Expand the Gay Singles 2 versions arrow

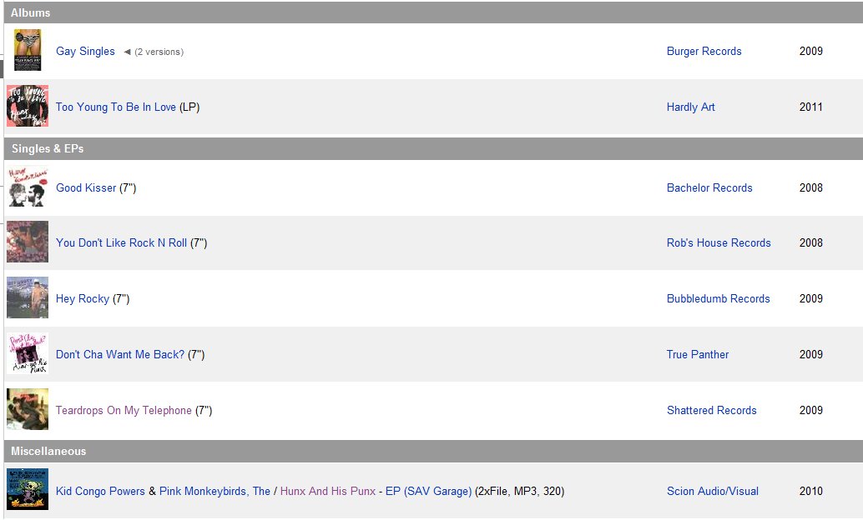(x=128, y=52)
